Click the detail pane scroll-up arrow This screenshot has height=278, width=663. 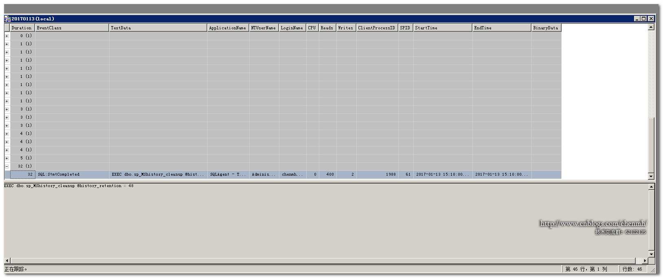click(651, 187)
